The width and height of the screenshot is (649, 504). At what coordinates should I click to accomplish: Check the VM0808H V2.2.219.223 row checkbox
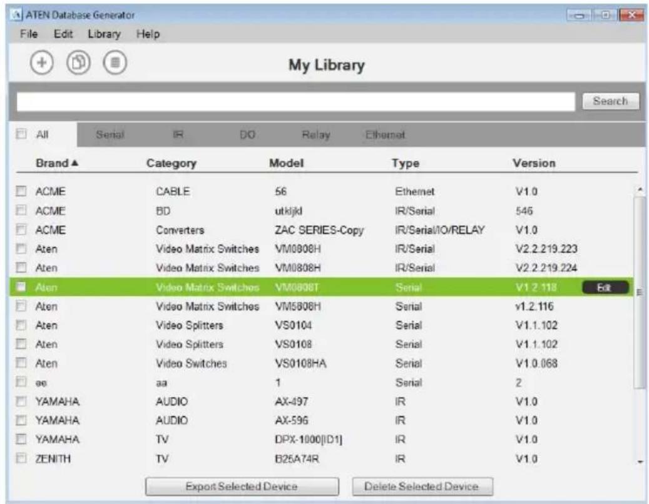[21, 248]
